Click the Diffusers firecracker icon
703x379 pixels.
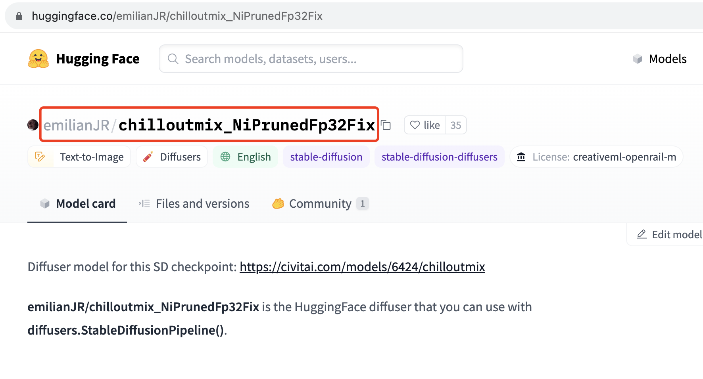(148, 157)
